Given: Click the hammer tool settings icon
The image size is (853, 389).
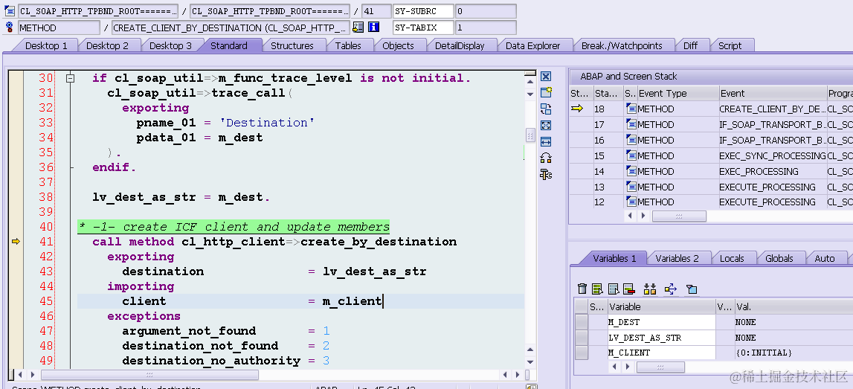Looking at the screenshot, I should click(x=546, y=174).
